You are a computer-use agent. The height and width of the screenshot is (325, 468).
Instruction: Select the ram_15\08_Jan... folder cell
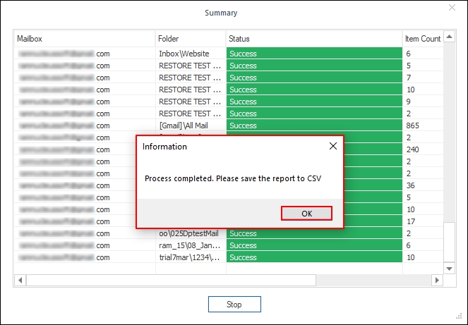(191, 245)
